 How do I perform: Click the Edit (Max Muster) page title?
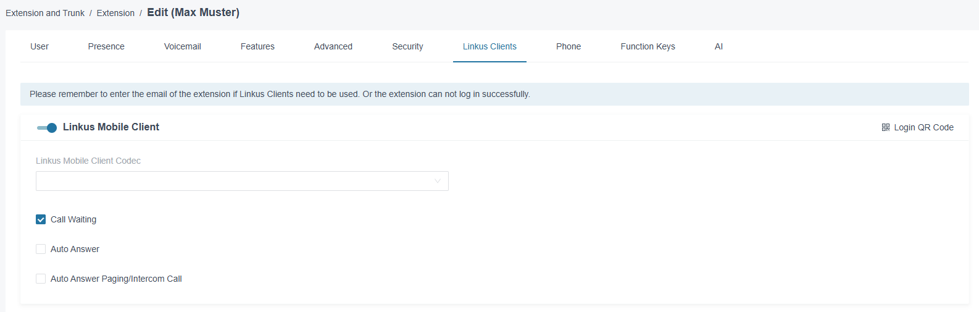[193, 12]
